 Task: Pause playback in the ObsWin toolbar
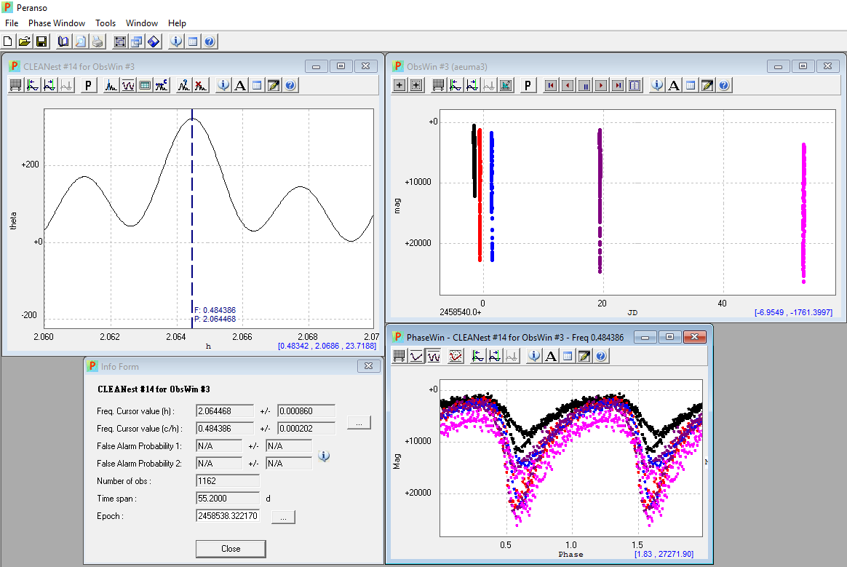(584, 85)
